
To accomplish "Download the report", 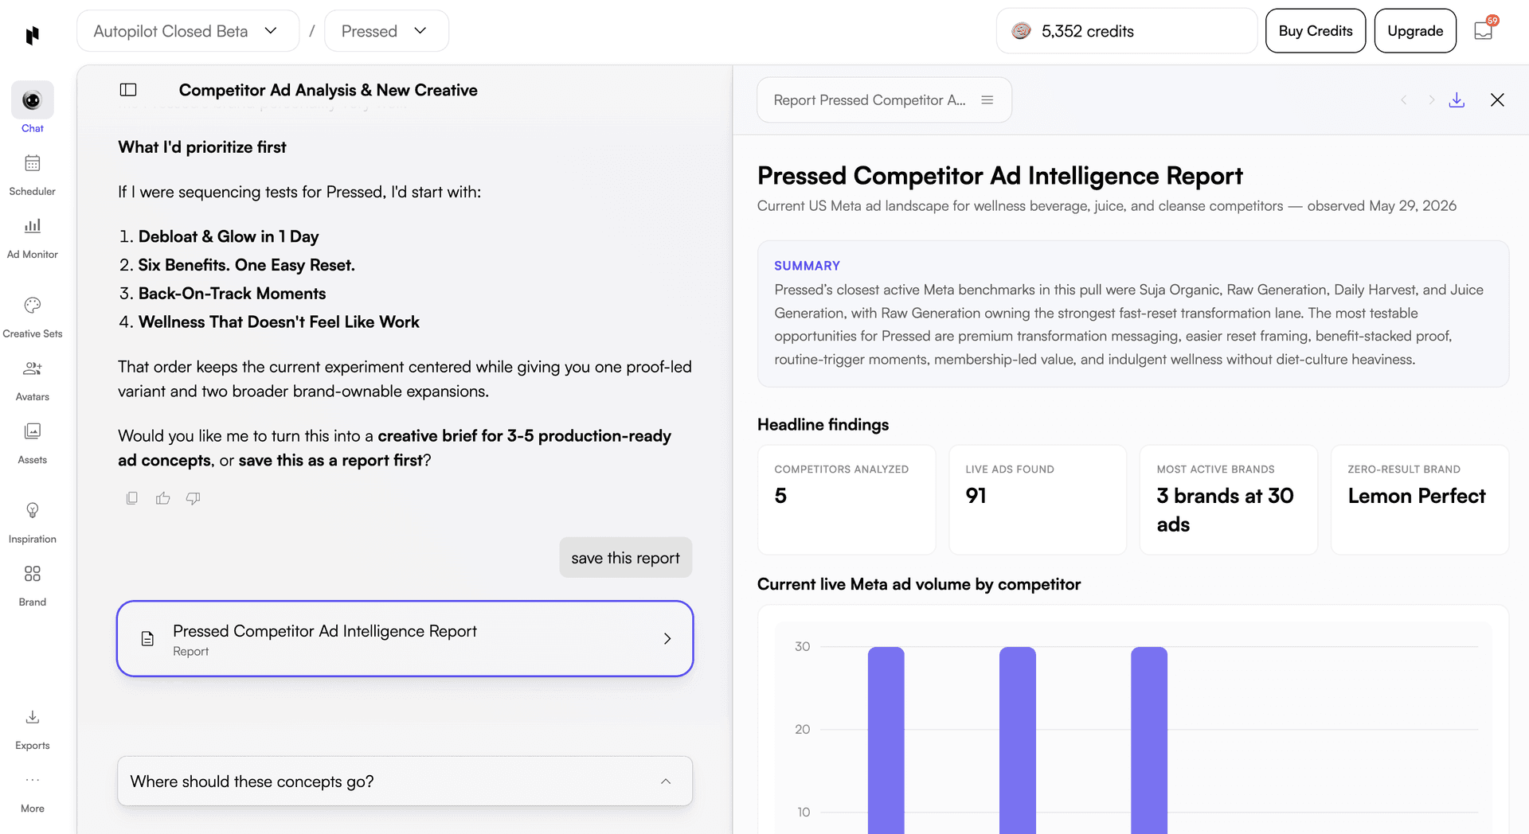I will tap(1457, 99).
